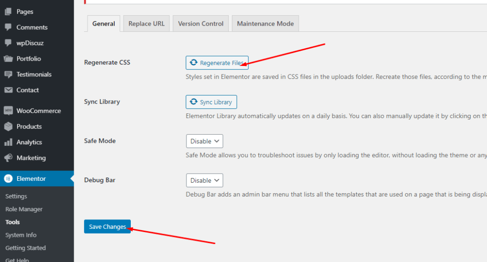Click the Regenerate CSS label

pos(107,62)
